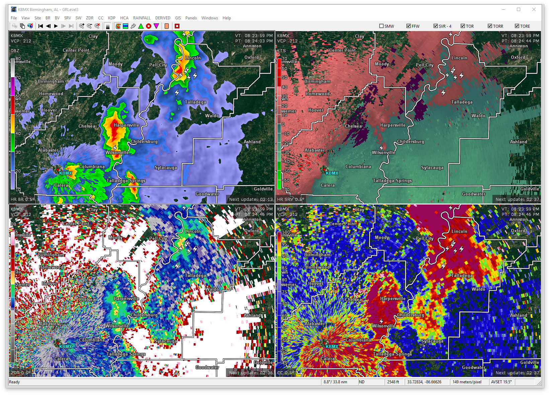Viewport: 550px width, 395px height.
Task: Click the AVSET 19.5° status bar field
Action: click(x=501, y=382)
